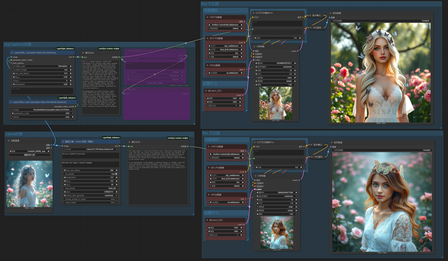Open control_after_generate randomize dropdown in Llama node
This screenshot has width=448, height=261.
[90, 195]
